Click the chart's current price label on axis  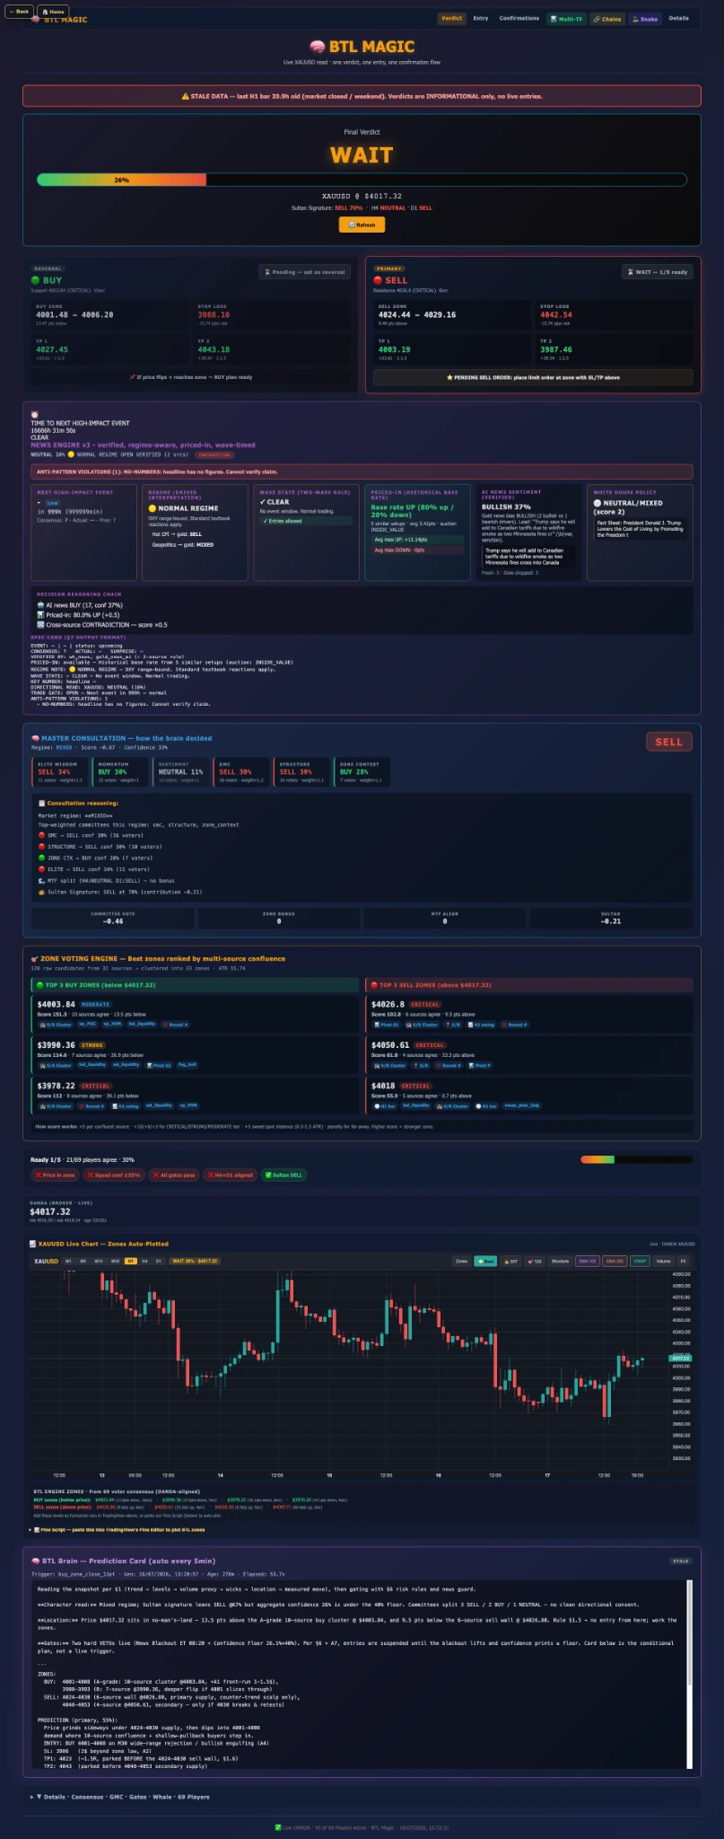(681, 1358)
